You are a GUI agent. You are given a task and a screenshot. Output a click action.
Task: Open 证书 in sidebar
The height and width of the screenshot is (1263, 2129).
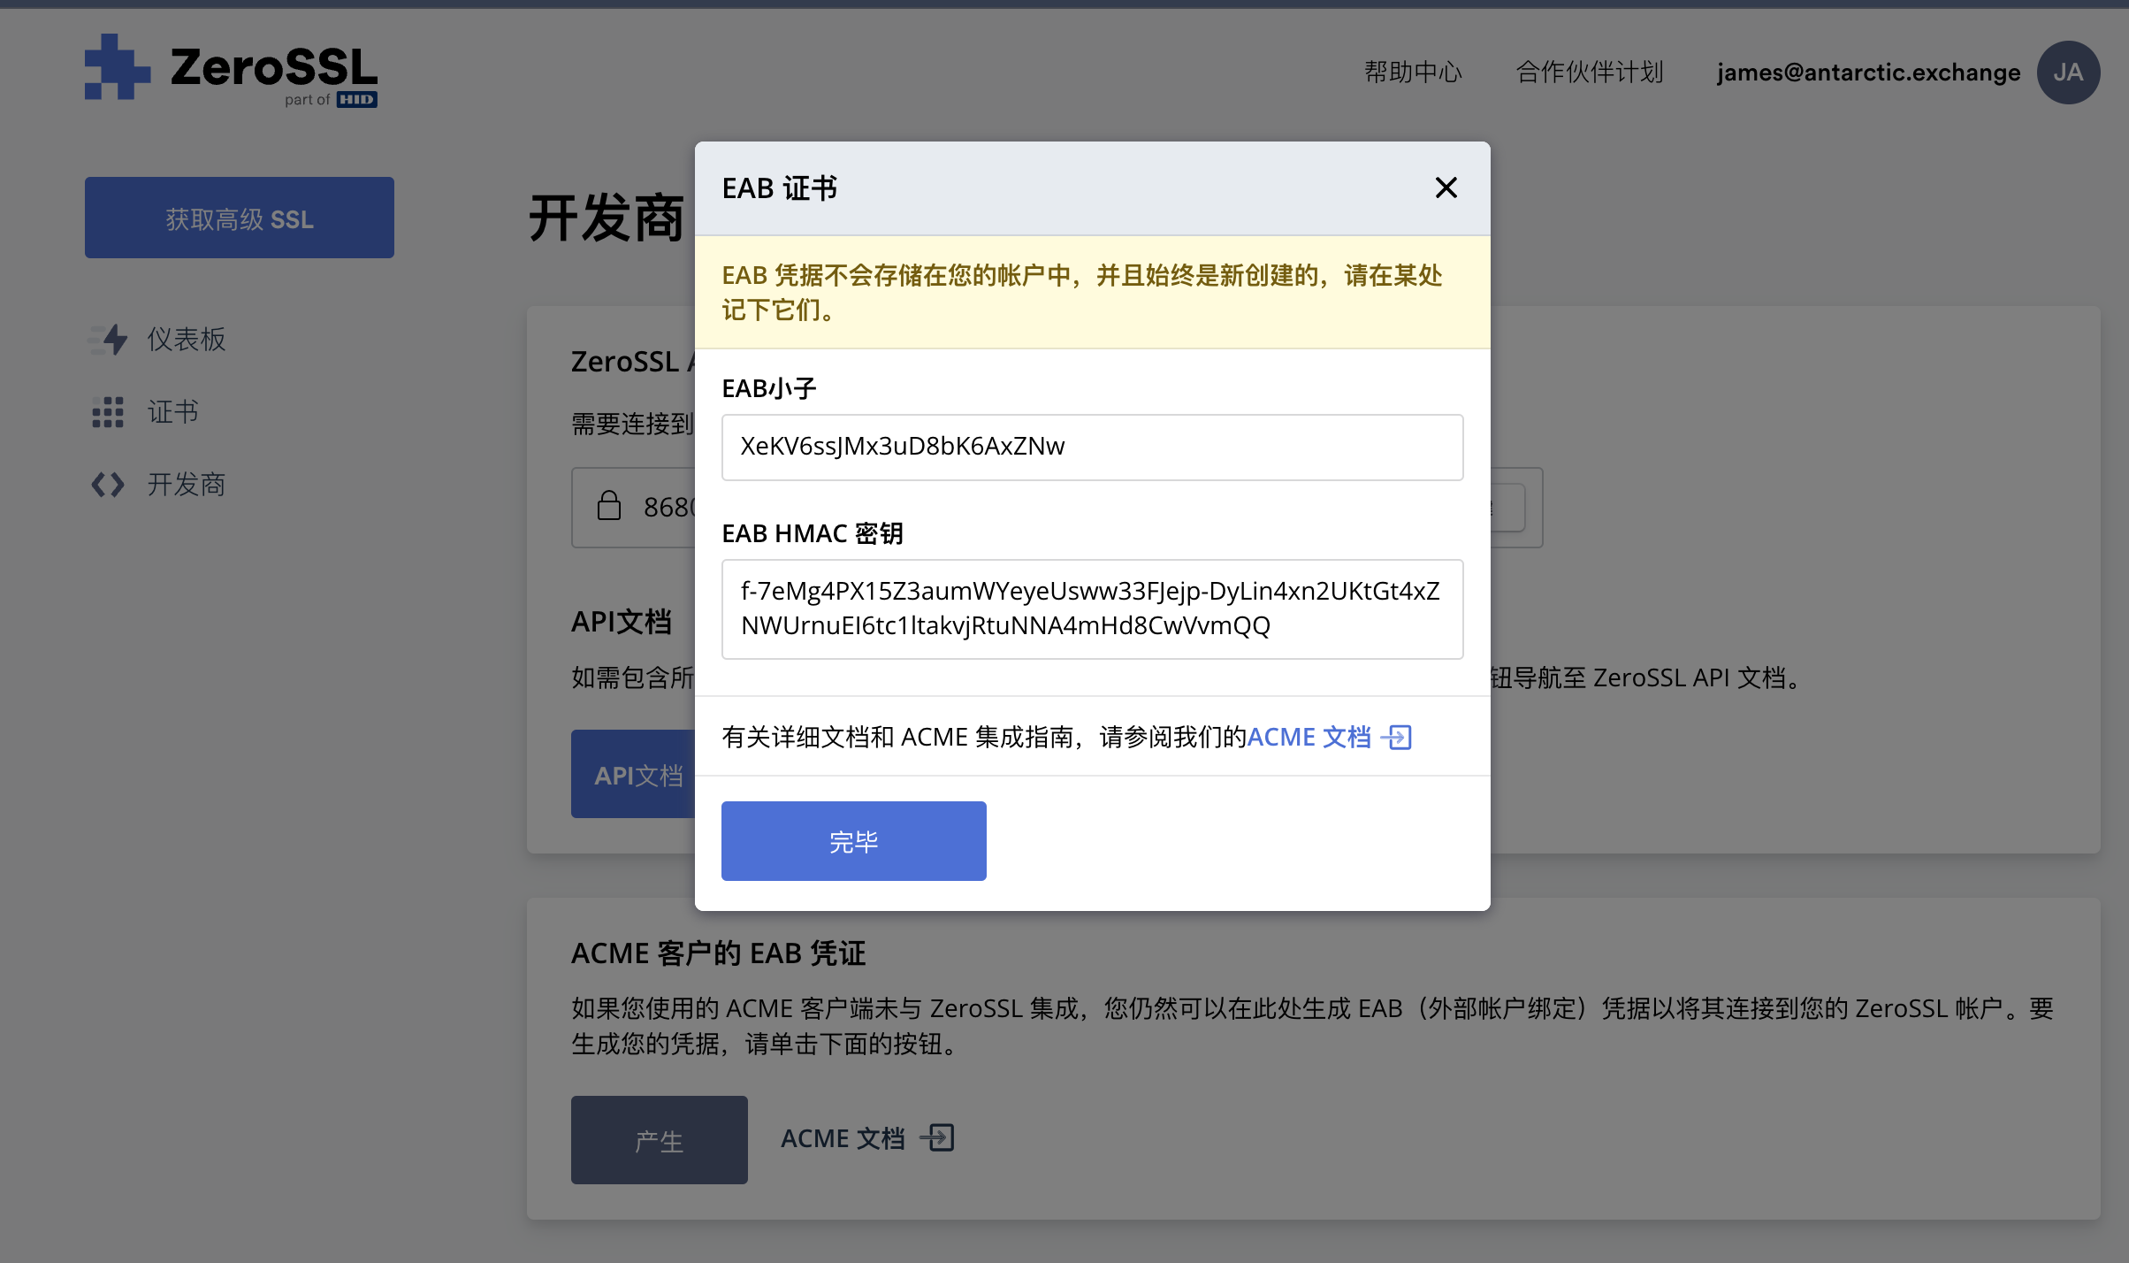coord(173,412)
